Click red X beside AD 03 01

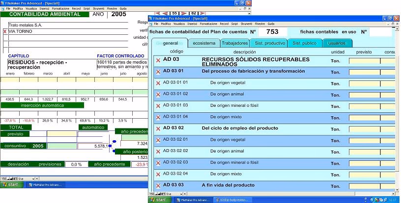(158, 72)
